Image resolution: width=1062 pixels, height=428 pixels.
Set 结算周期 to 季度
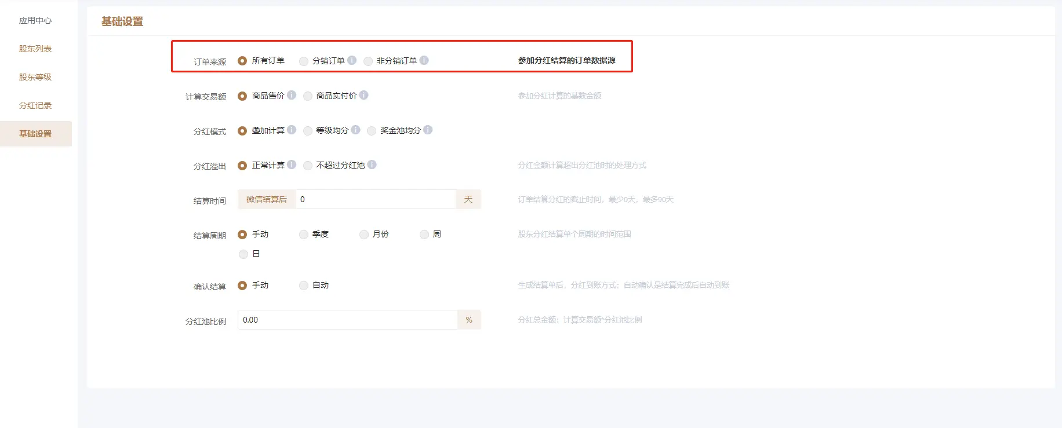[x=304, y=235]
